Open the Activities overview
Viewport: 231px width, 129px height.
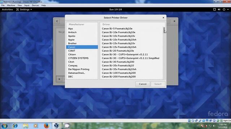click(7, 9)
